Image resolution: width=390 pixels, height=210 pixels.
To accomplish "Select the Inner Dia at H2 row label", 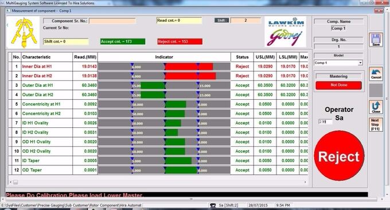I will click(x=37, y=76).
